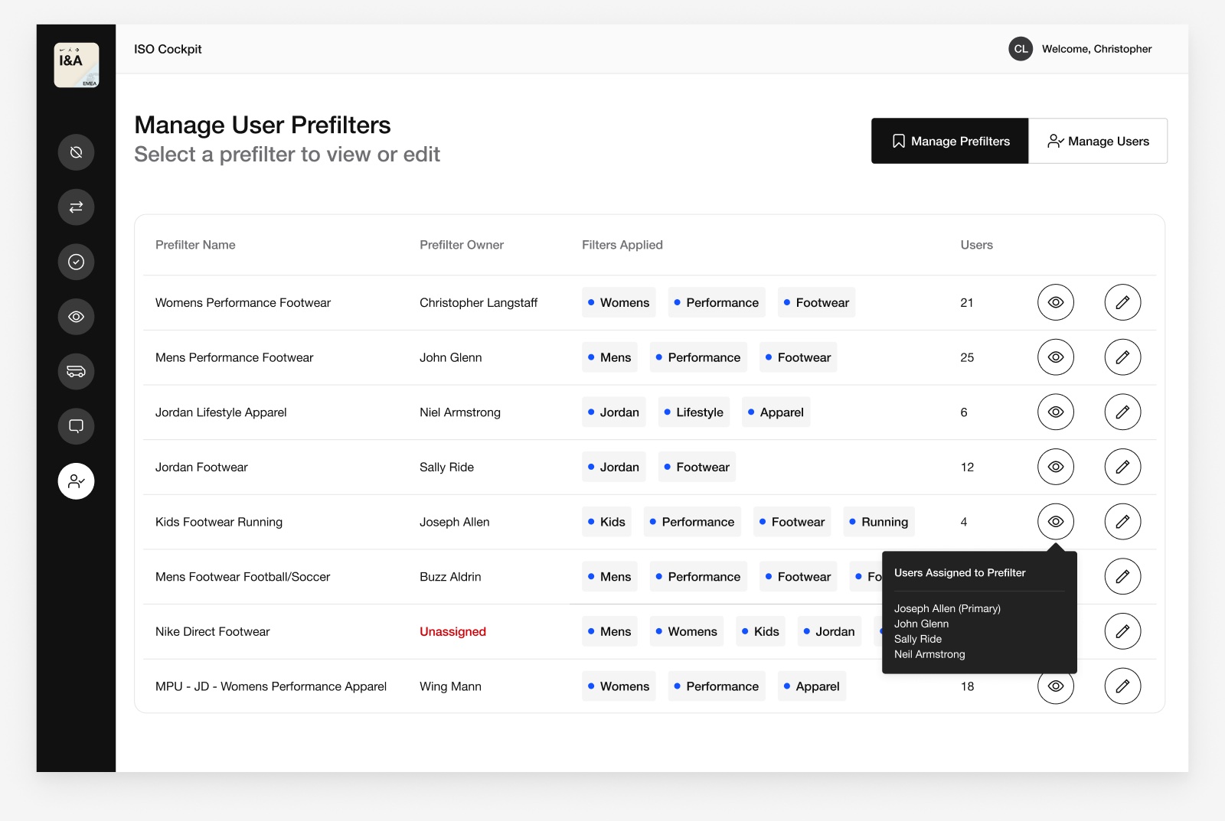1225x821 pixels.
Task: Click the Filters Applied column header
Action: tap(622, 245)
